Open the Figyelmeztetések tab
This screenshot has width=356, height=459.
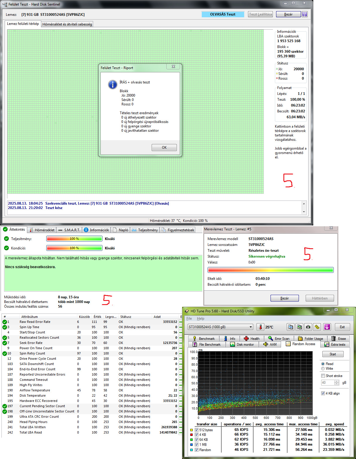click(178, 230)
